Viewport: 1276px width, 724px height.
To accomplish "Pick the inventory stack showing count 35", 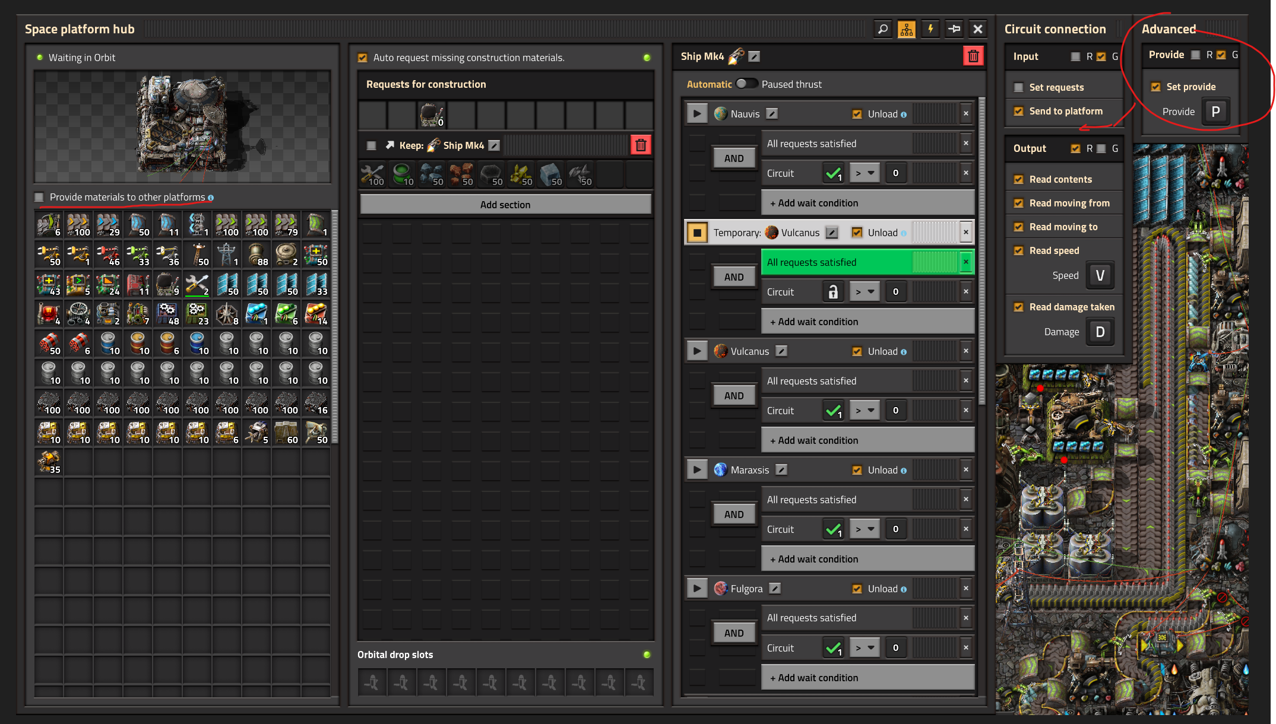I will [x=49, y=463].
